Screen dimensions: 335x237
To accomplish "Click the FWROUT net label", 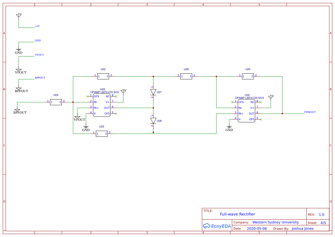I will (x=310, y=112).
